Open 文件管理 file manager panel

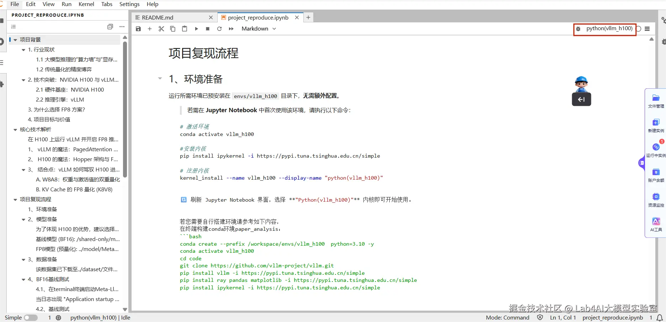coord(656,101)
